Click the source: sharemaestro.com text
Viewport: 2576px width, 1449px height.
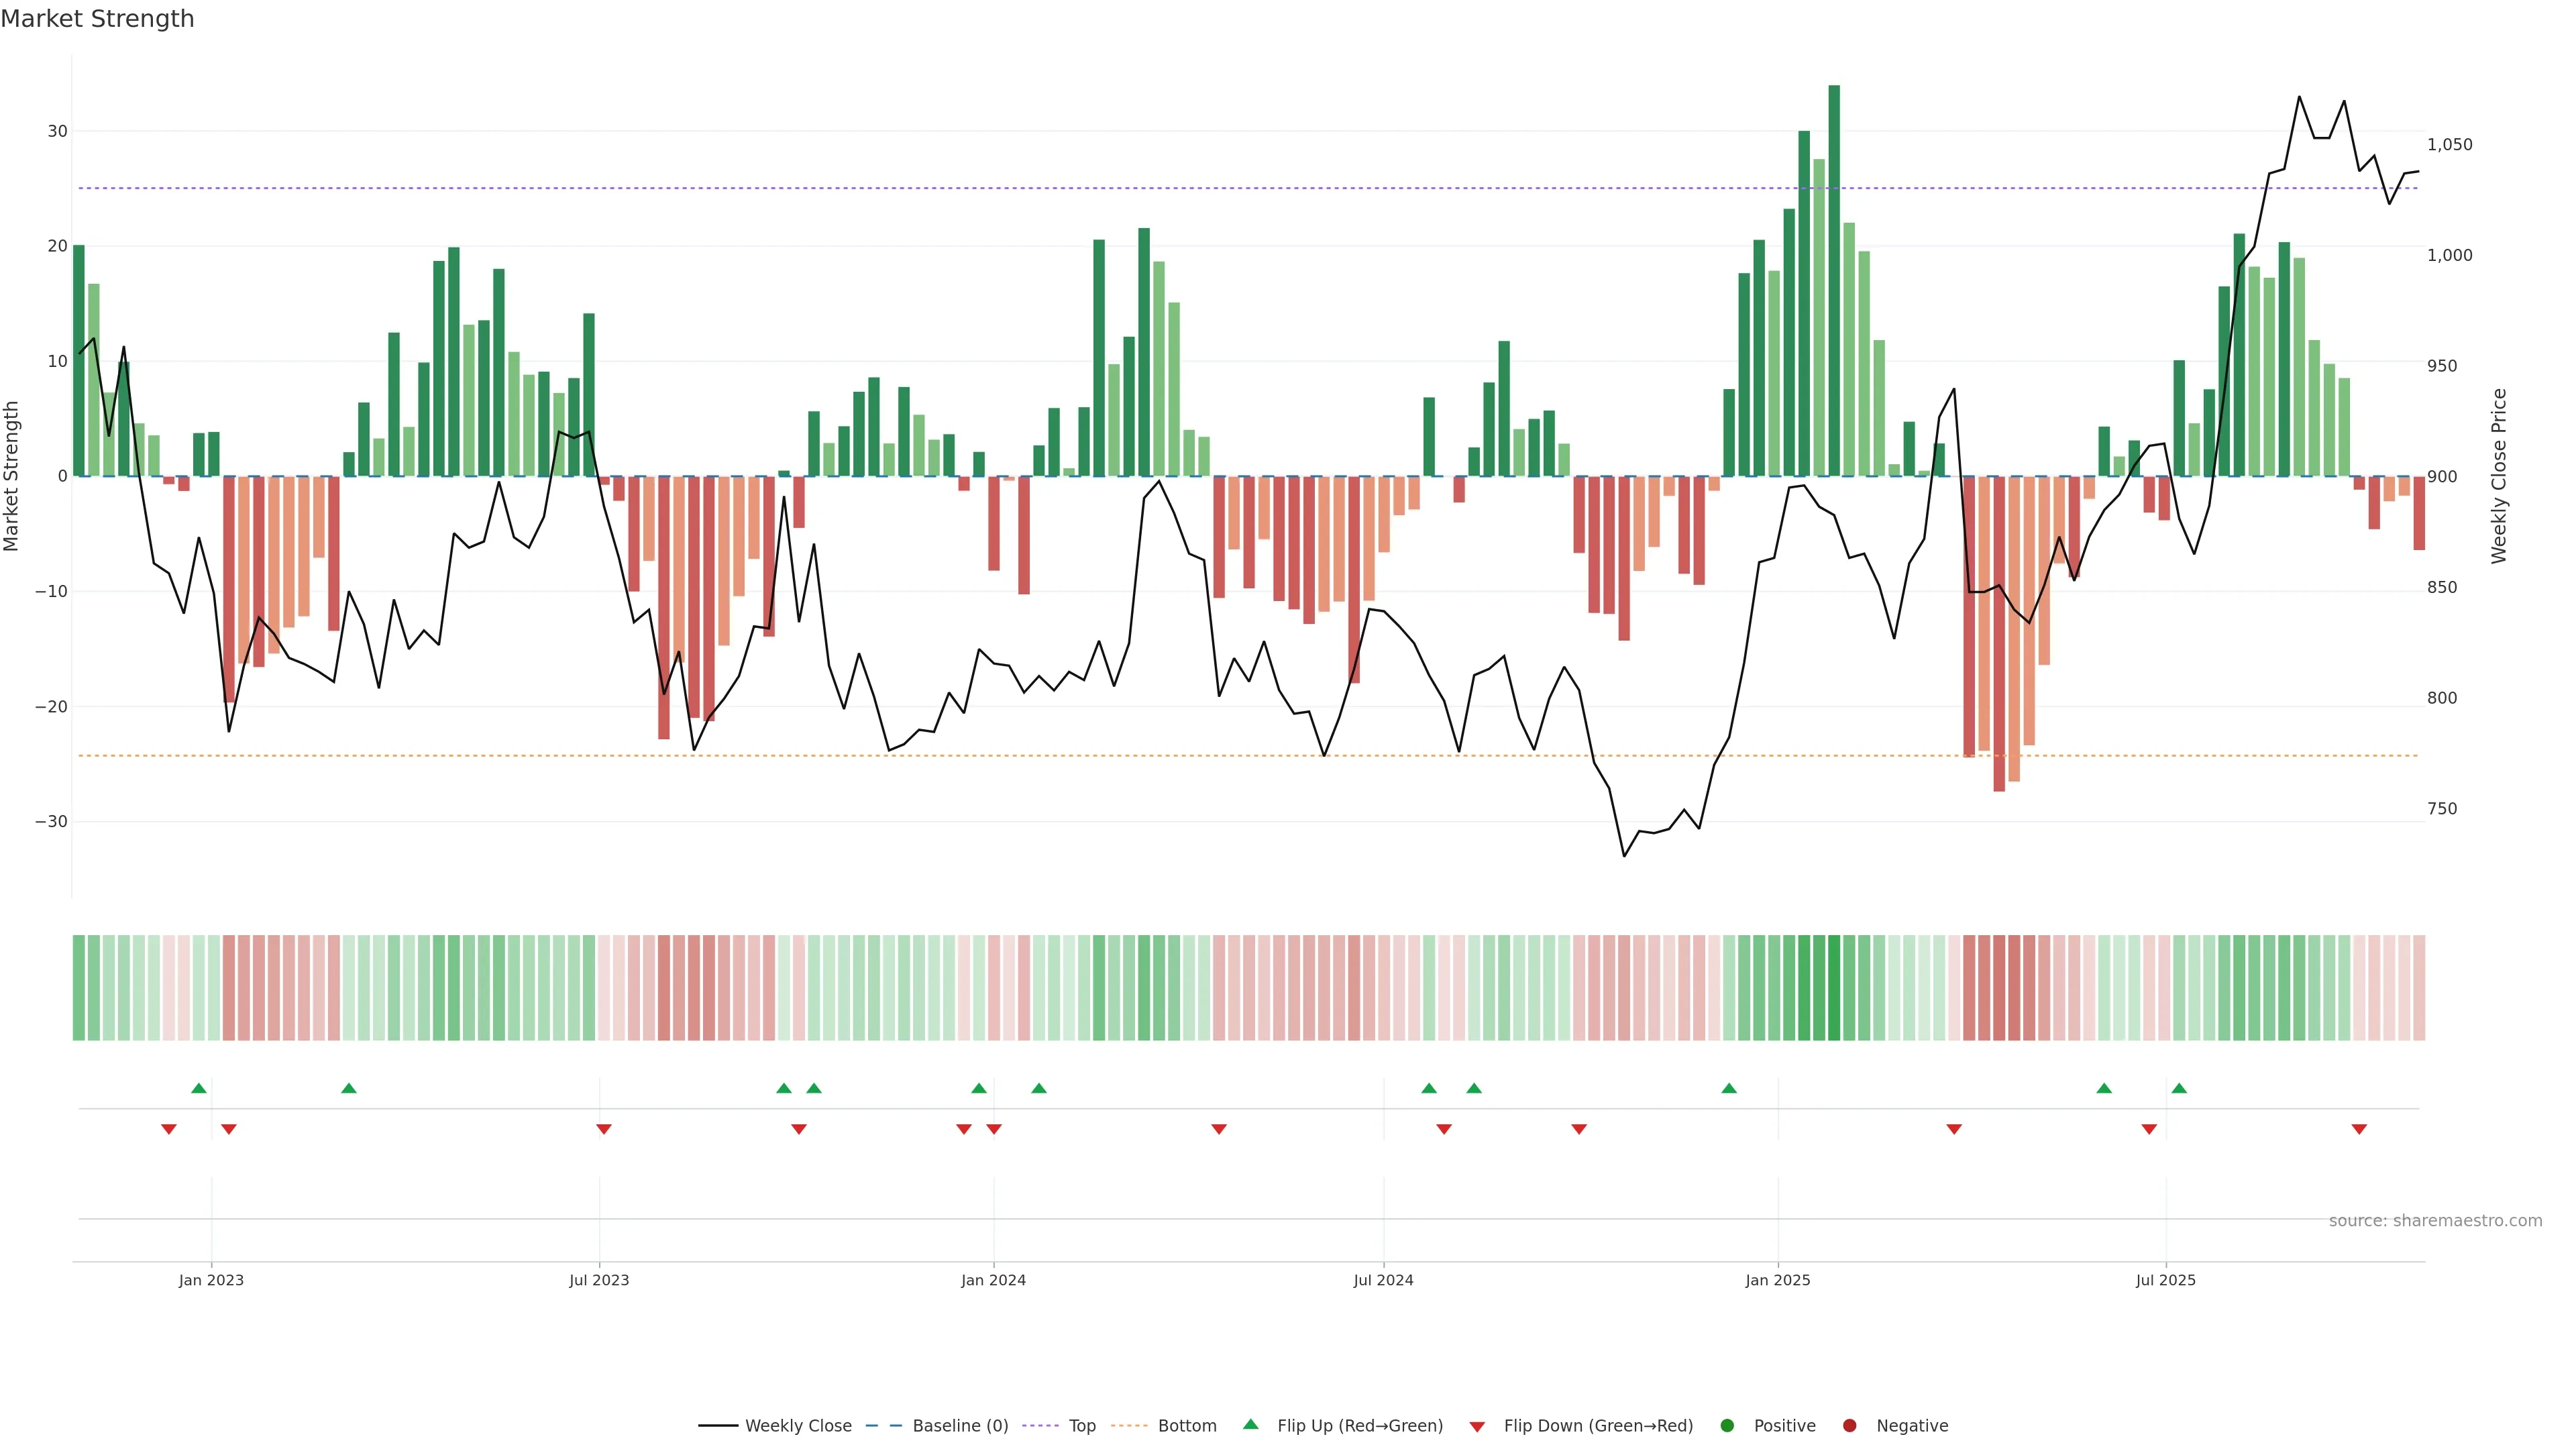[2435, 1220]
